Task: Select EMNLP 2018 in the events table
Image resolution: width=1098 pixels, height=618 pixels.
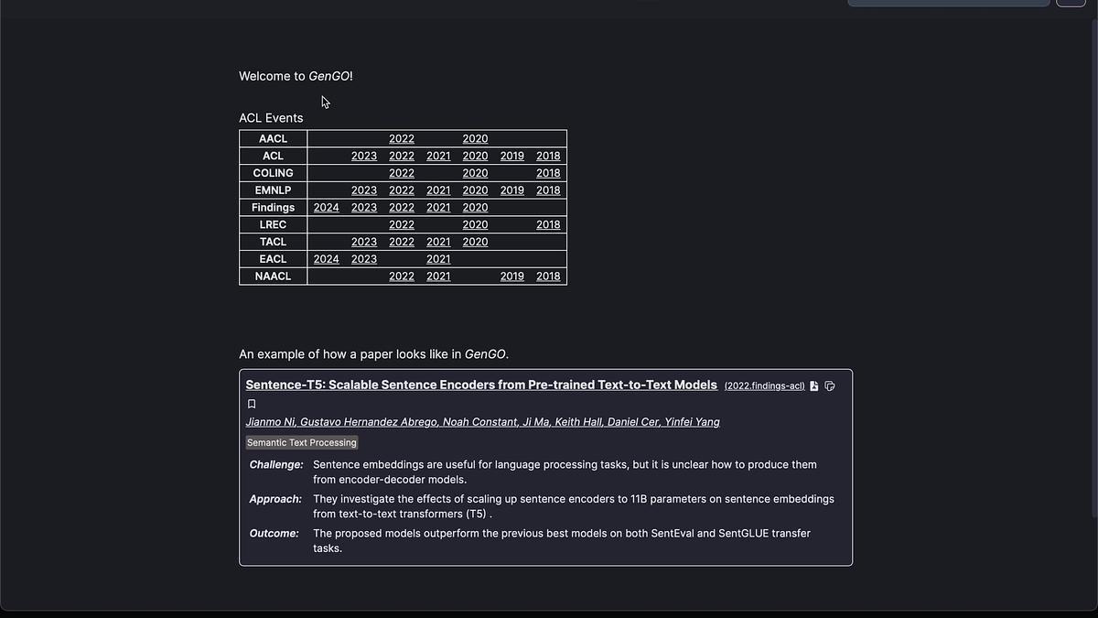Action: pos(548,190)
